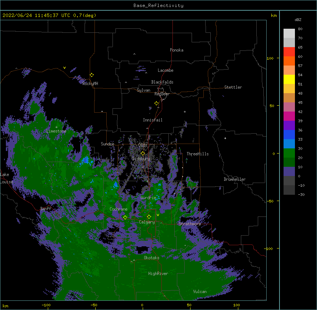This screenshot has width=317, height=310.
Task: Click the yellow 54 dBZ legend swatch
Action: [x=289, y=79]
